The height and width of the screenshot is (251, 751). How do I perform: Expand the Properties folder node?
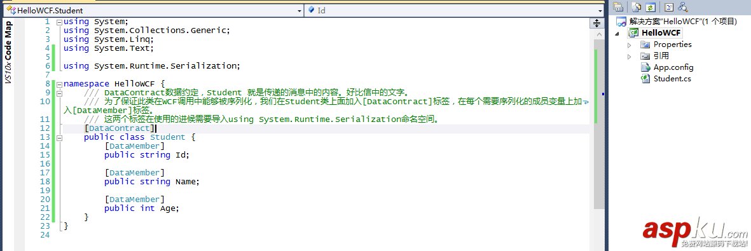[x=630, y=44]
